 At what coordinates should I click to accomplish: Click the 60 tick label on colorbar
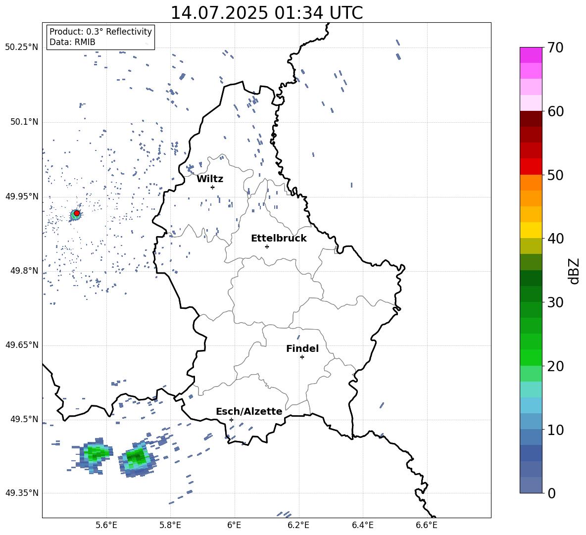pos(555,111)
